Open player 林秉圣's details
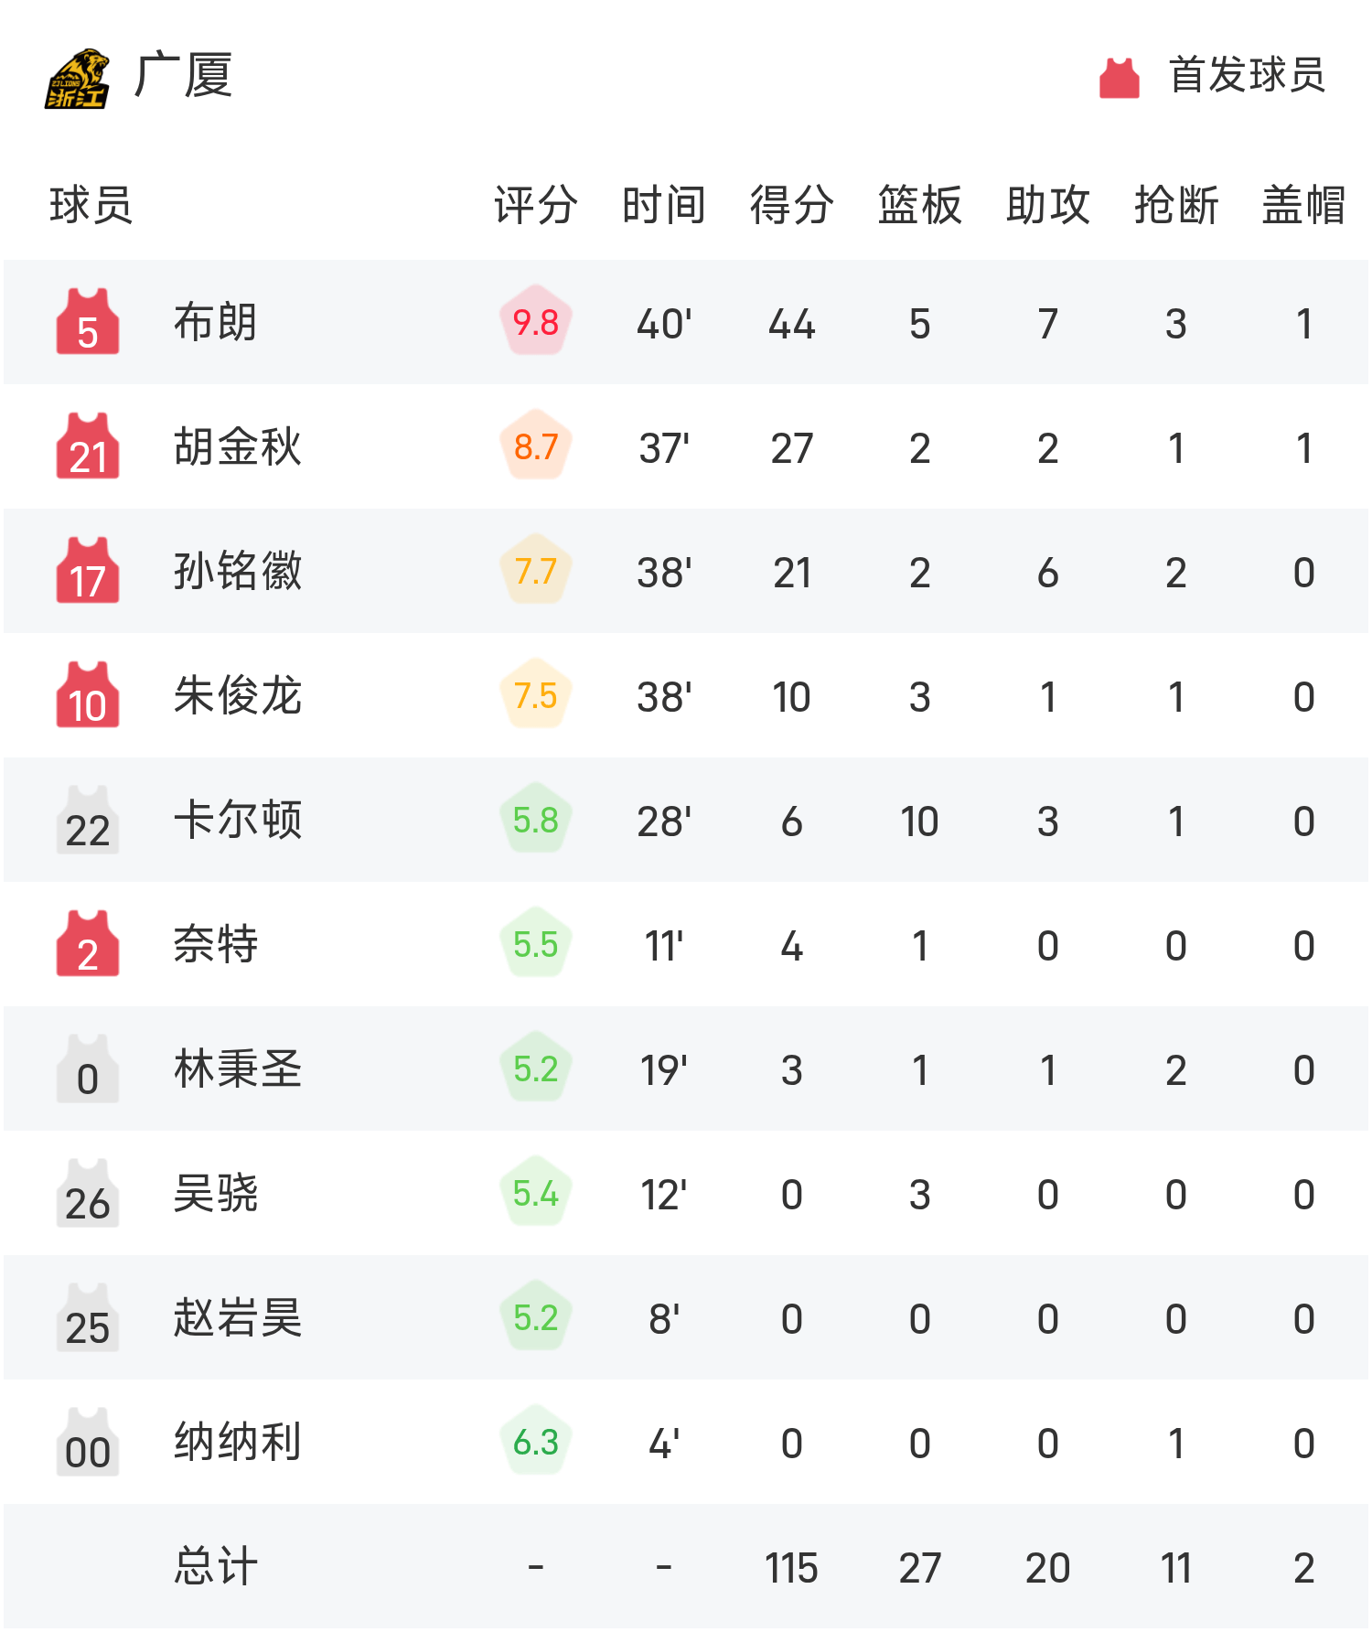Viewport: 1372px width, 1632px height. (238, 1068)
